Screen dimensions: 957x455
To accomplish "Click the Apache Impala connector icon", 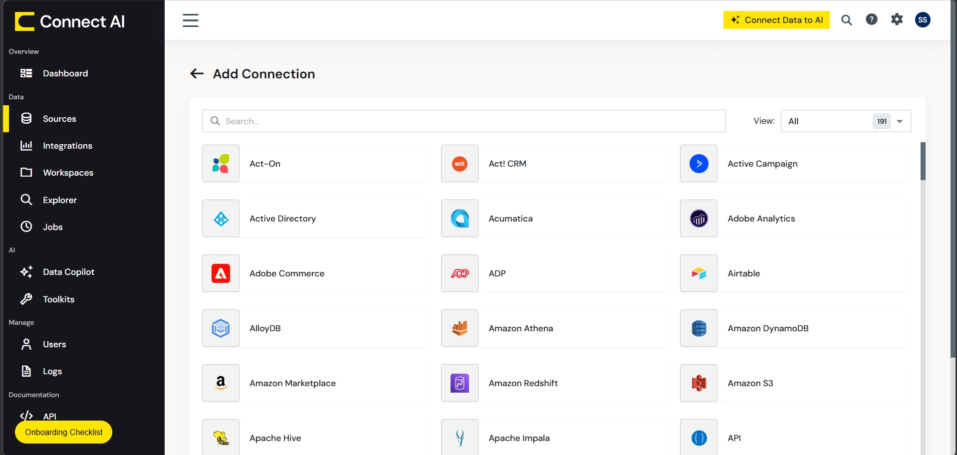I will 460,438.
